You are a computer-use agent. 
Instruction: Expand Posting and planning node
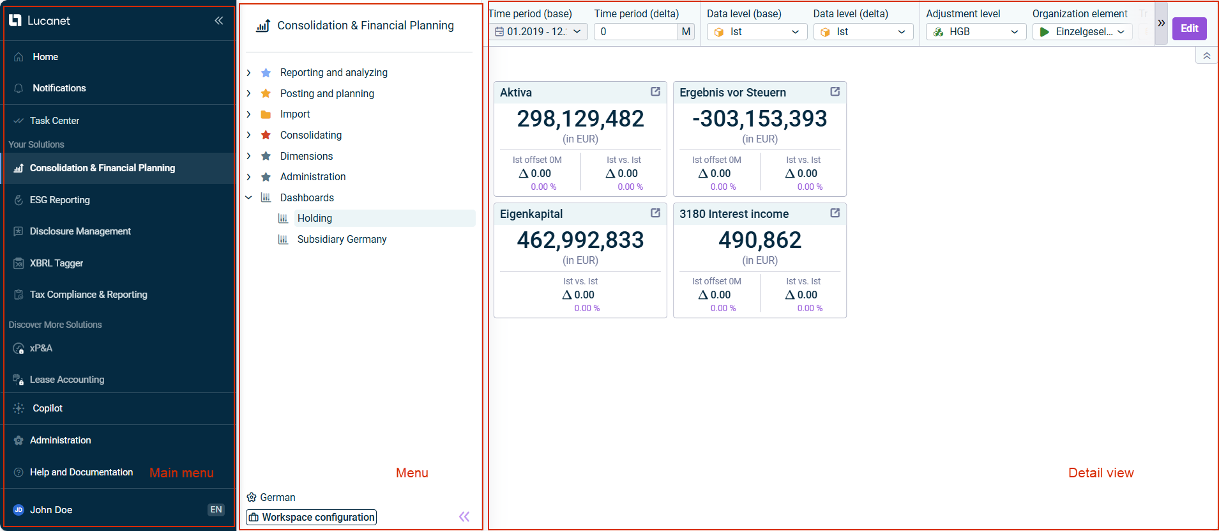(249, 93)
